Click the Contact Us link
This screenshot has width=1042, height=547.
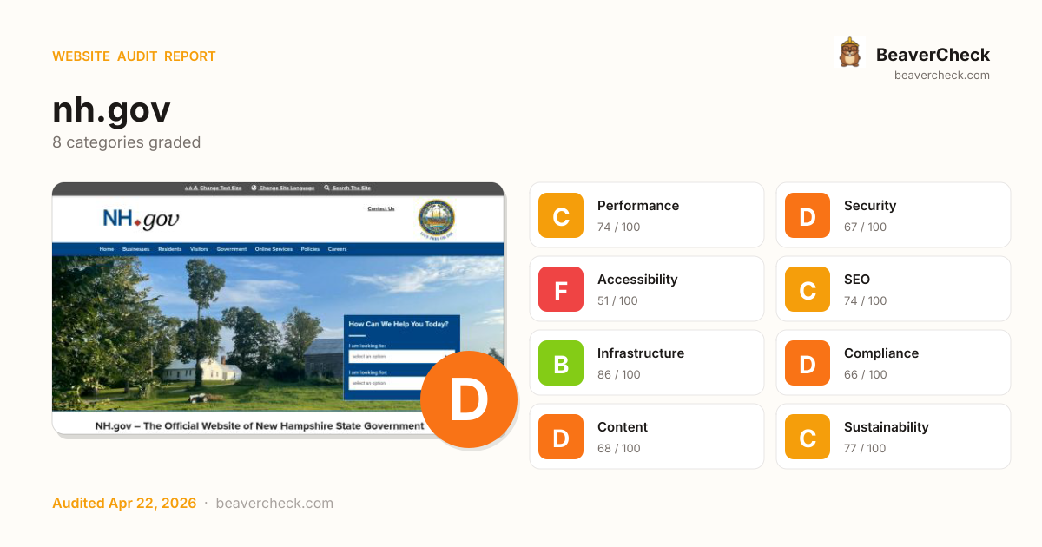pyautogui.click(x=380, y=208)
